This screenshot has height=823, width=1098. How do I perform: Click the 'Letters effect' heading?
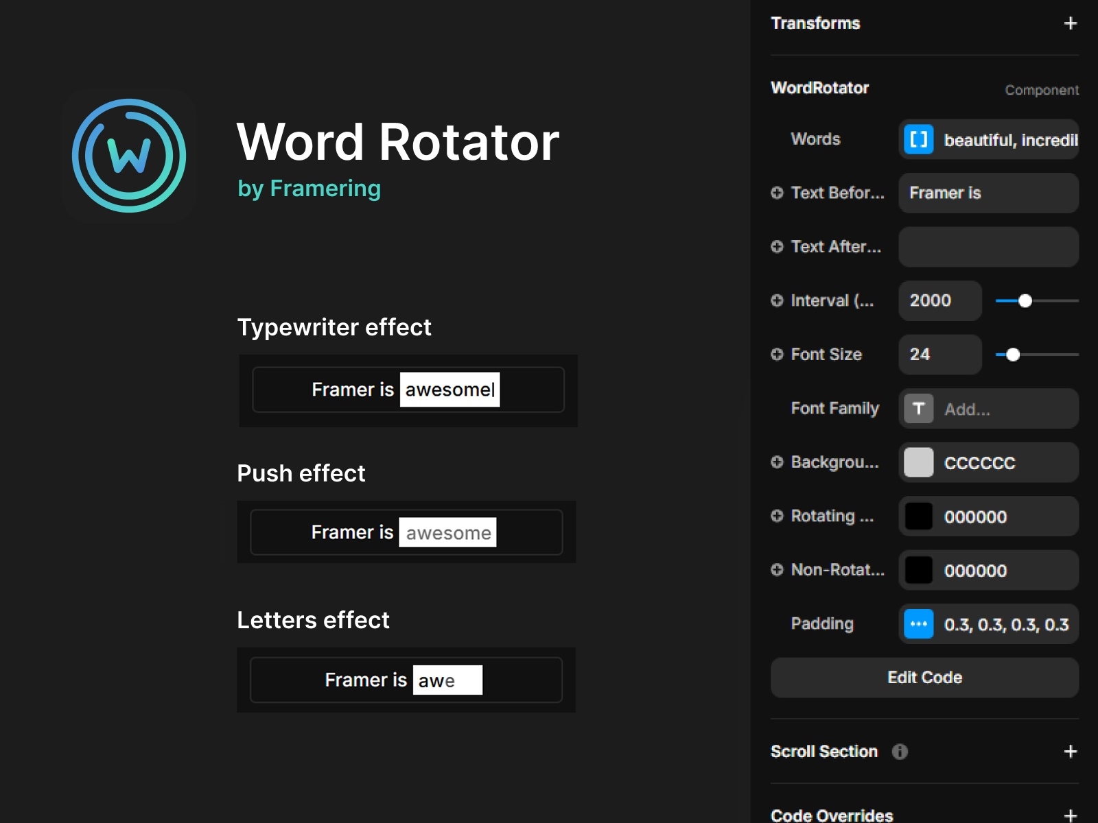coord(313,620)
